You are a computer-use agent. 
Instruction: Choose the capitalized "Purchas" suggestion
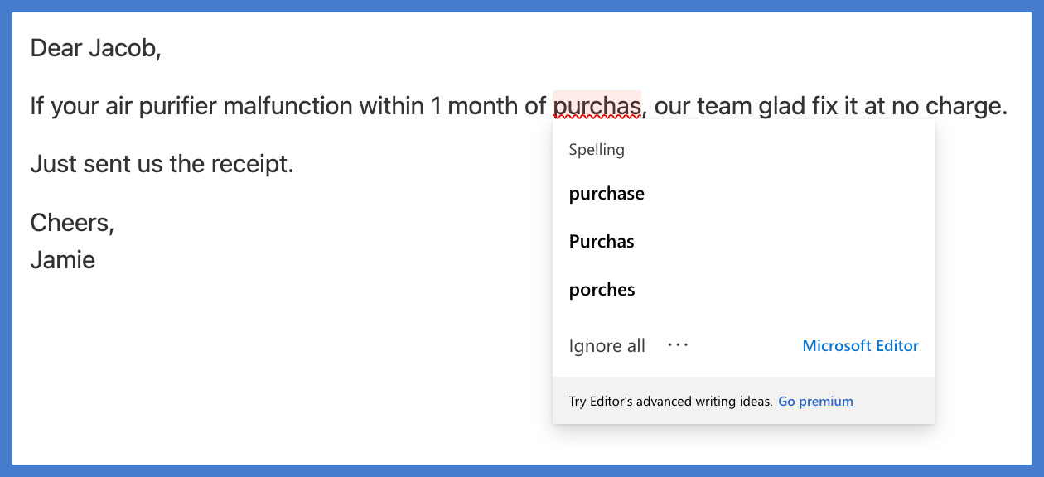(x=602, y=242)
